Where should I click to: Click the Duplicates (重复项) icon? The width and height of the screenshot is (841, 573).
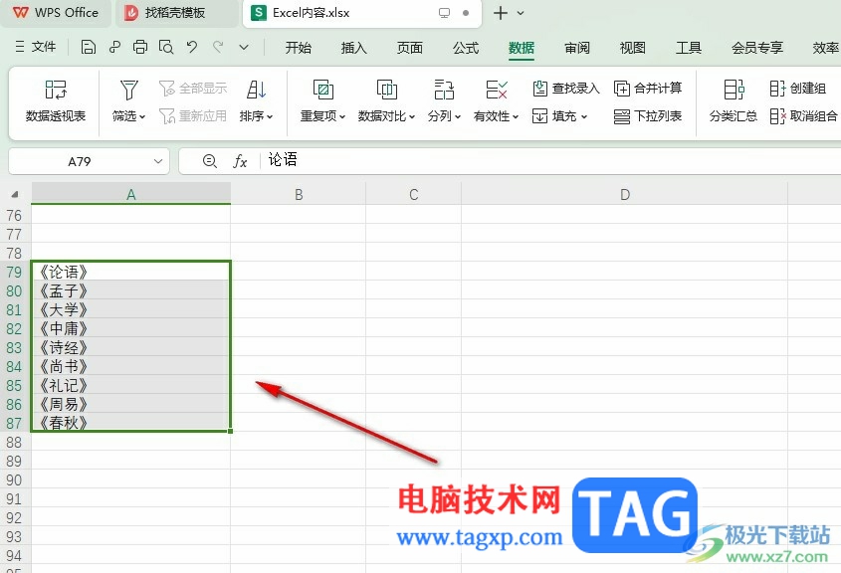(x=322, y=90)
